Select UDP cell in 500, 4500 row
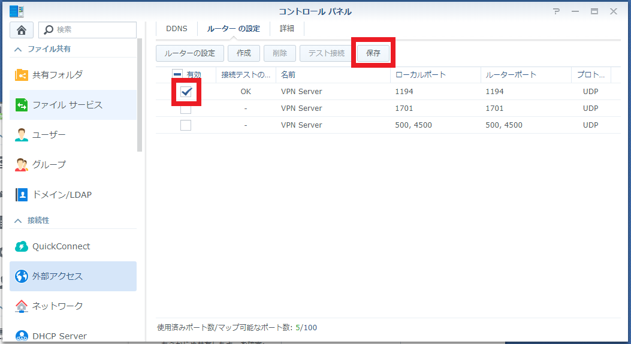Viewport: 631px width, 344px height. coord(590,125)
